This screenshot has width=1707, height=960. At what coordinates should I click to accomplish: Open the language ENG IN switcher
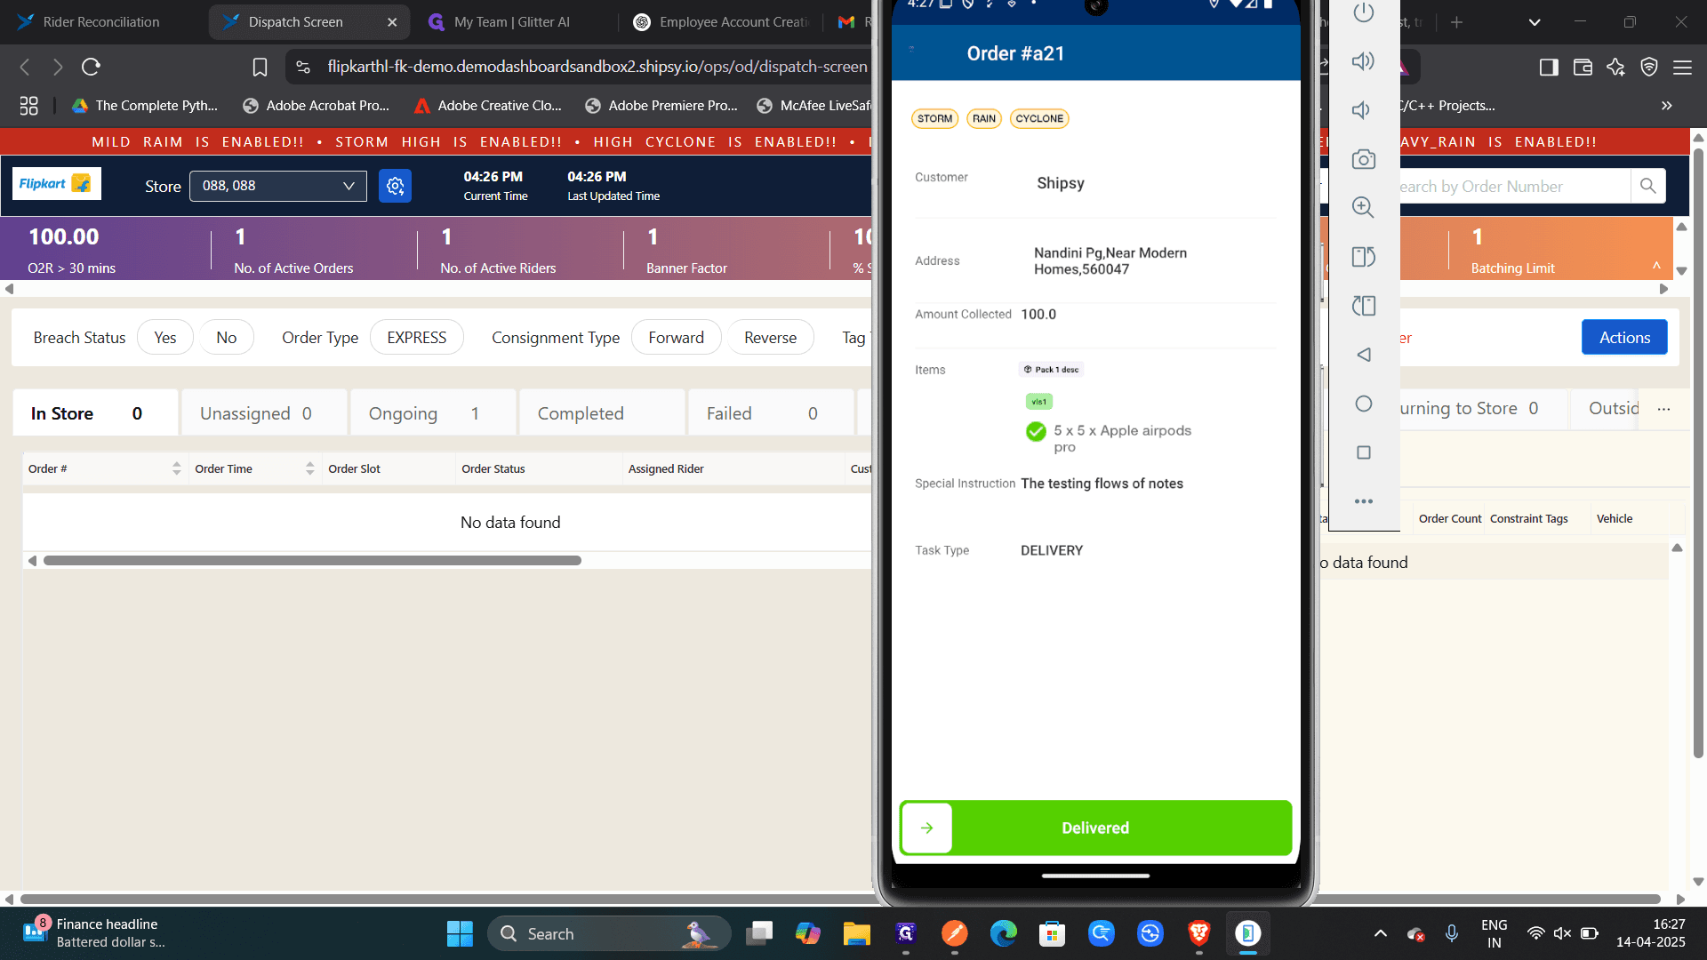click(1495, 933)
